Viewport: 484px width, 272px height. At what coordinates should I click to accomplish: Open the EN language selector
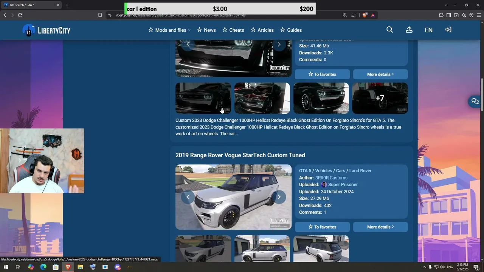pyautogui.click(x=428, y=30)
